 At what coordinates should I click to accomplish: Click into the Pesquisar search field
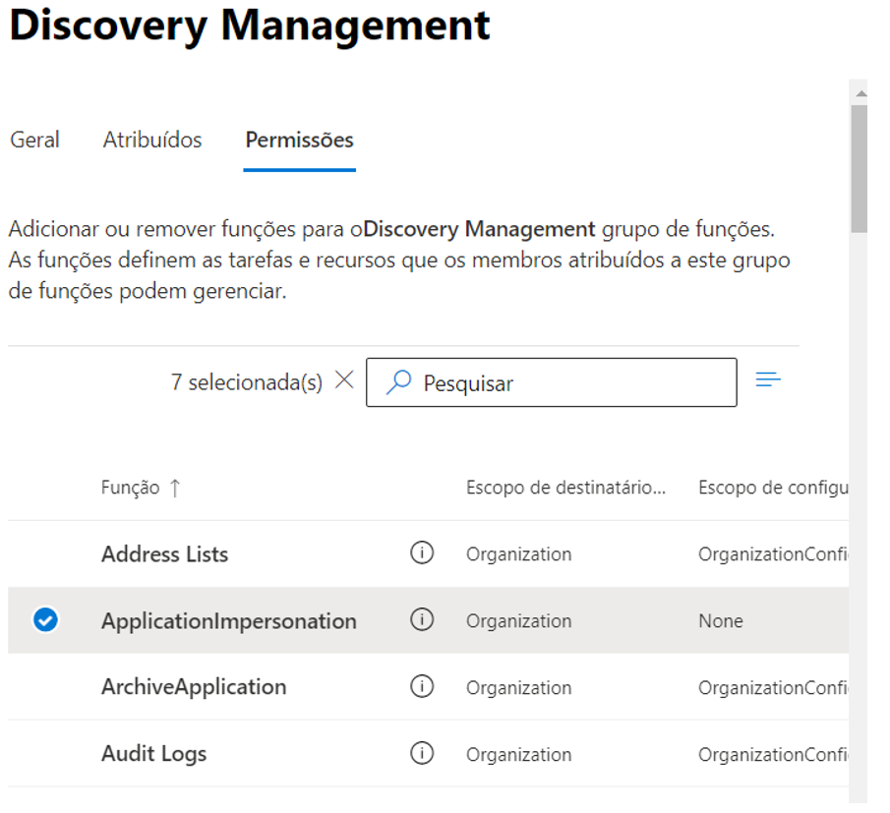[570, 382]
